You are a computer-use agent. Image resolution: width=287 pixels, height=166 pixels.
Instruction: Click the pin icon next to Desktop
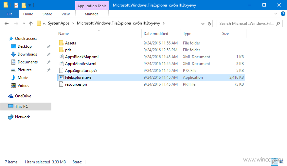pos(48,46)
